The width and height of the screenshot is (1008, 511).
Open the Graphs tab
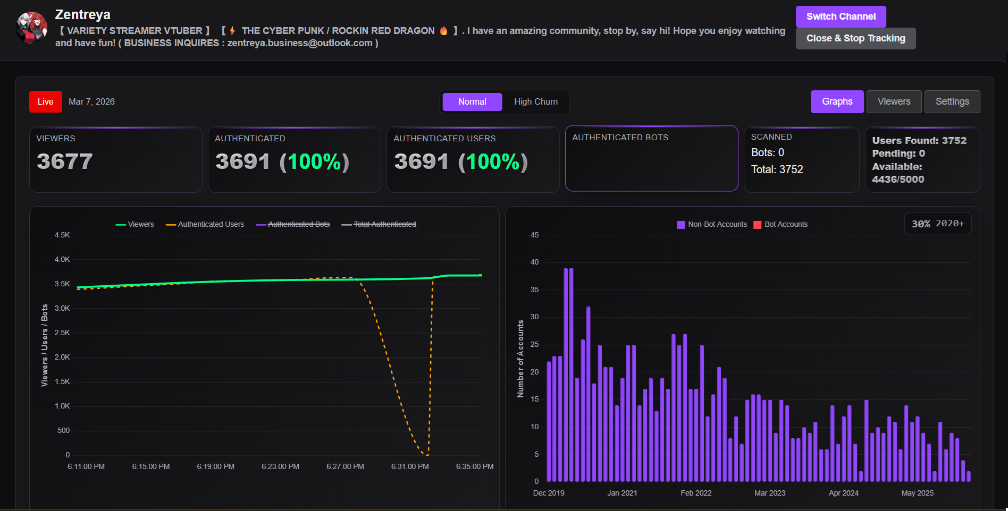tap(837, 101)
